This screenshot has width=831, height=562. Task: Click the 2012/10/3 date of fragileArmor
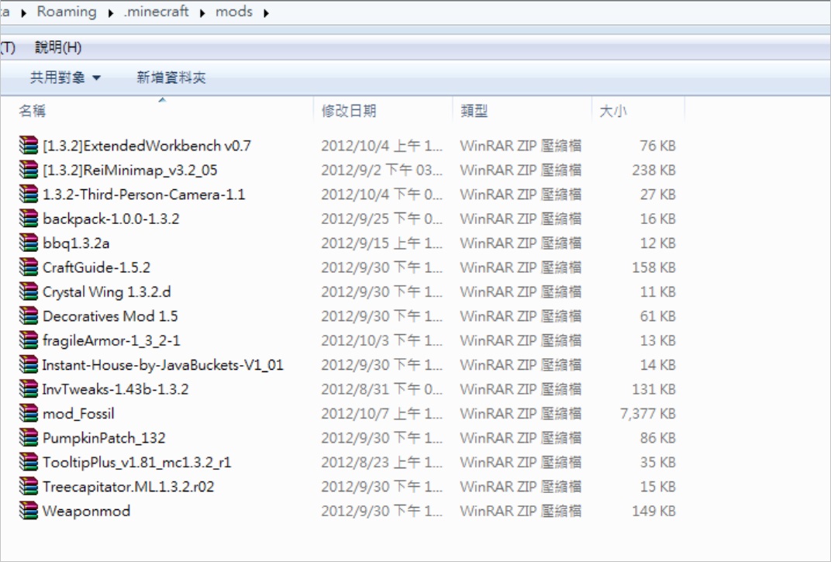[x=381, y=341]
